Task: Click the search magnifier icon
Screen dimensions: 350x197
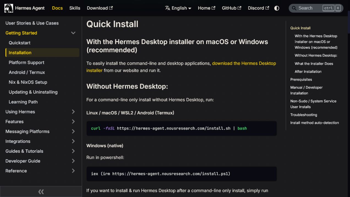Action: (x=294, y=8)
